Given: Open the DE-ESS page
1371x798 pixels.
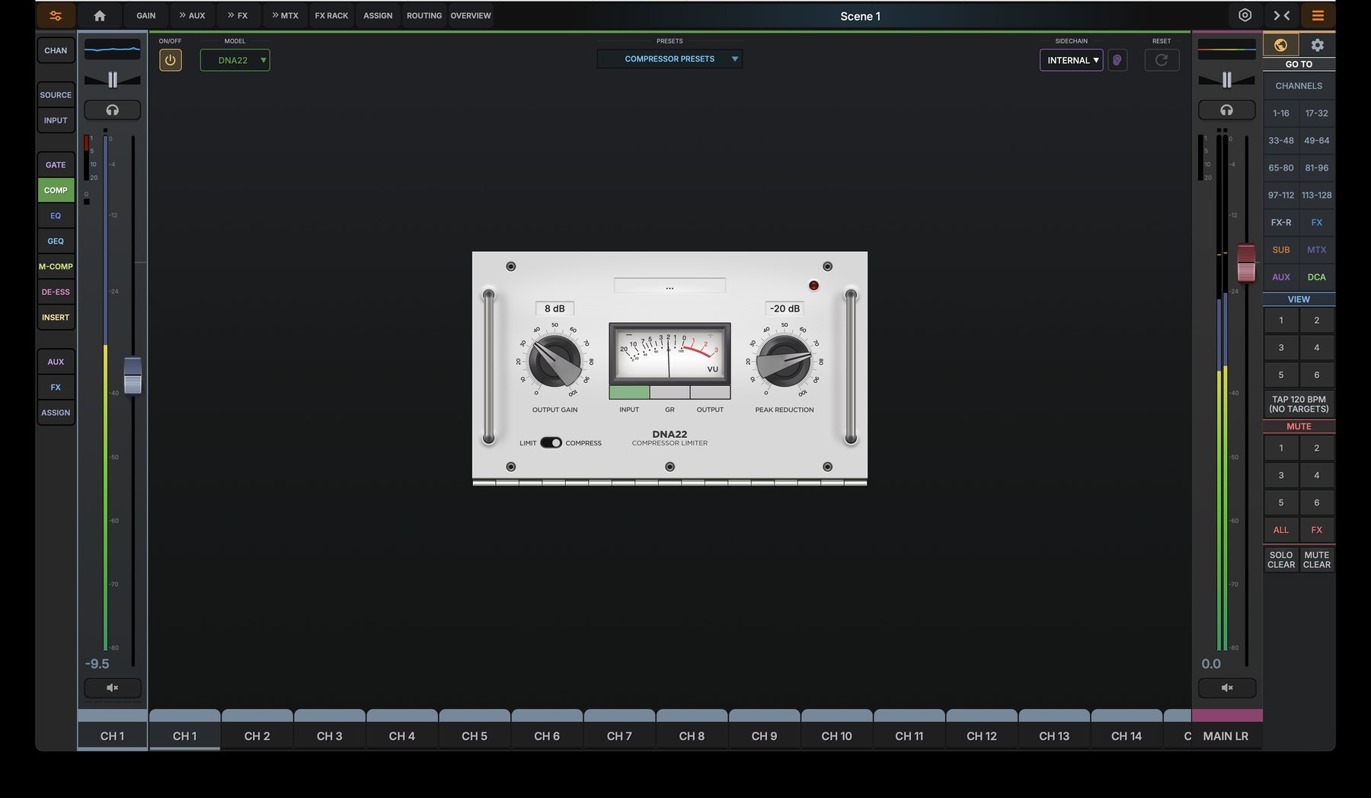Looking at the screenshot, I should (x=56, y=292).
